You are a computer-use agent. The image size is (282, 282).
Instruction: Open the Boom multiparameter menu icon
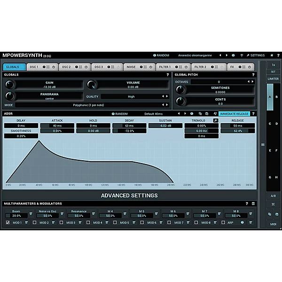[x=31, y=214]
